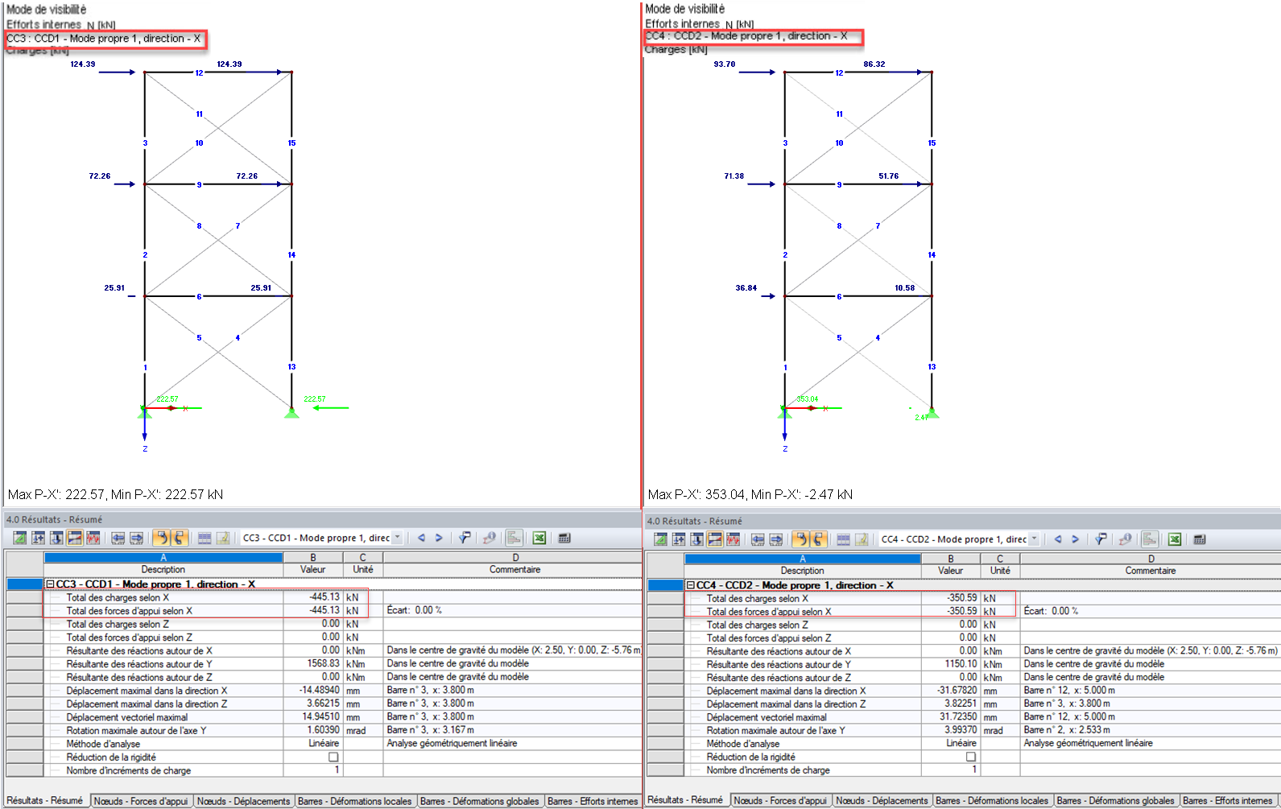Click Nombre d'incréments de charge row in CC4 table
The width and height of the screenshot is (1281, 809).
[964, 770]
